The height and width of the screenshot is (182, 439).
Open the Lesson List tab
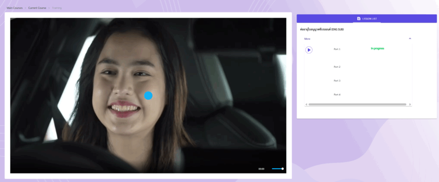pyautogui.click(x=369, y=18)
